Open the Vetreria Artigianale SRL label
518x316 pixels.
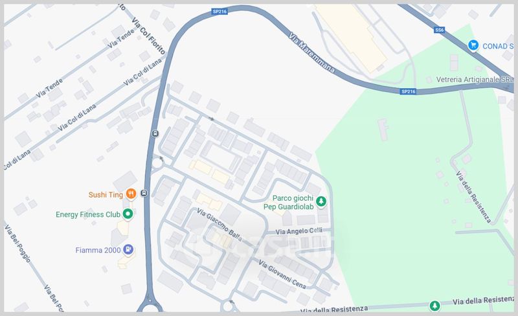tap(475, 80)
